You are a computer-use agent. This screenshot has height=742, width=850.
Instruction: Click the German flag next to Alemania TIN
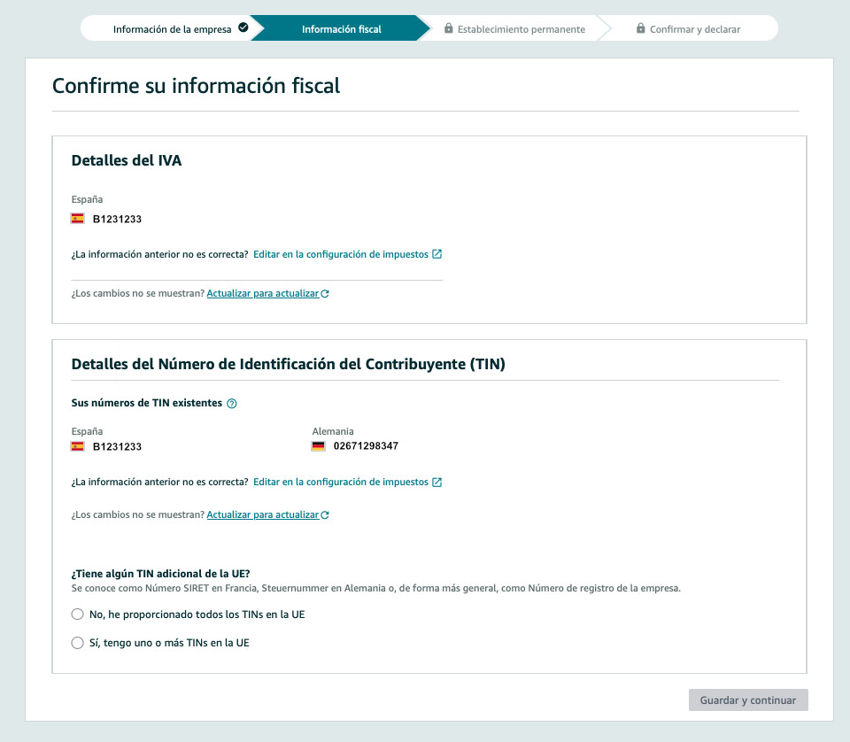coord(318,446)
